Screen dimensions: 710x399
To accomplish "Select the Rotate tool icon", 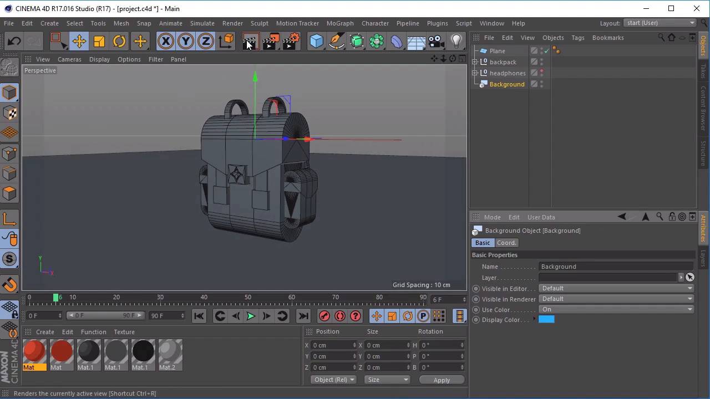I will (x=119, y=42).
